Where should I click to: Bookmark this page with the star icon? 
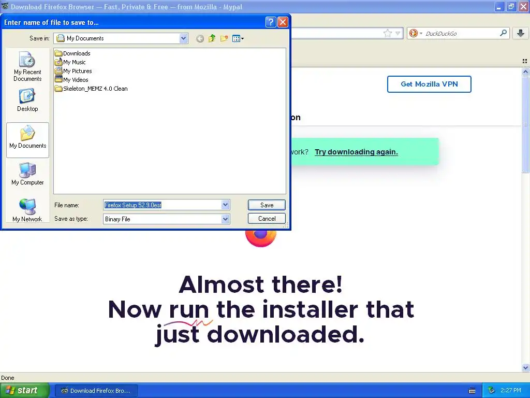[x=388, y=33]
